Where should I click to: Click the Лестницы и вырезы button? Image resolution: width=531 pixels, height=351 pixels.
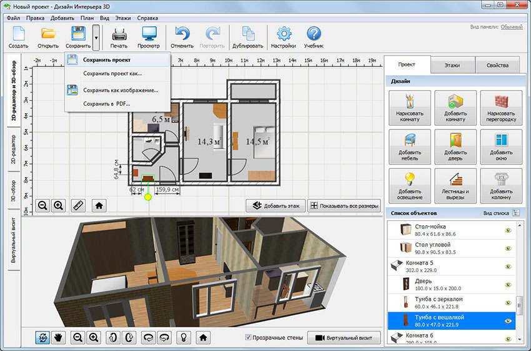coord(455,186)
